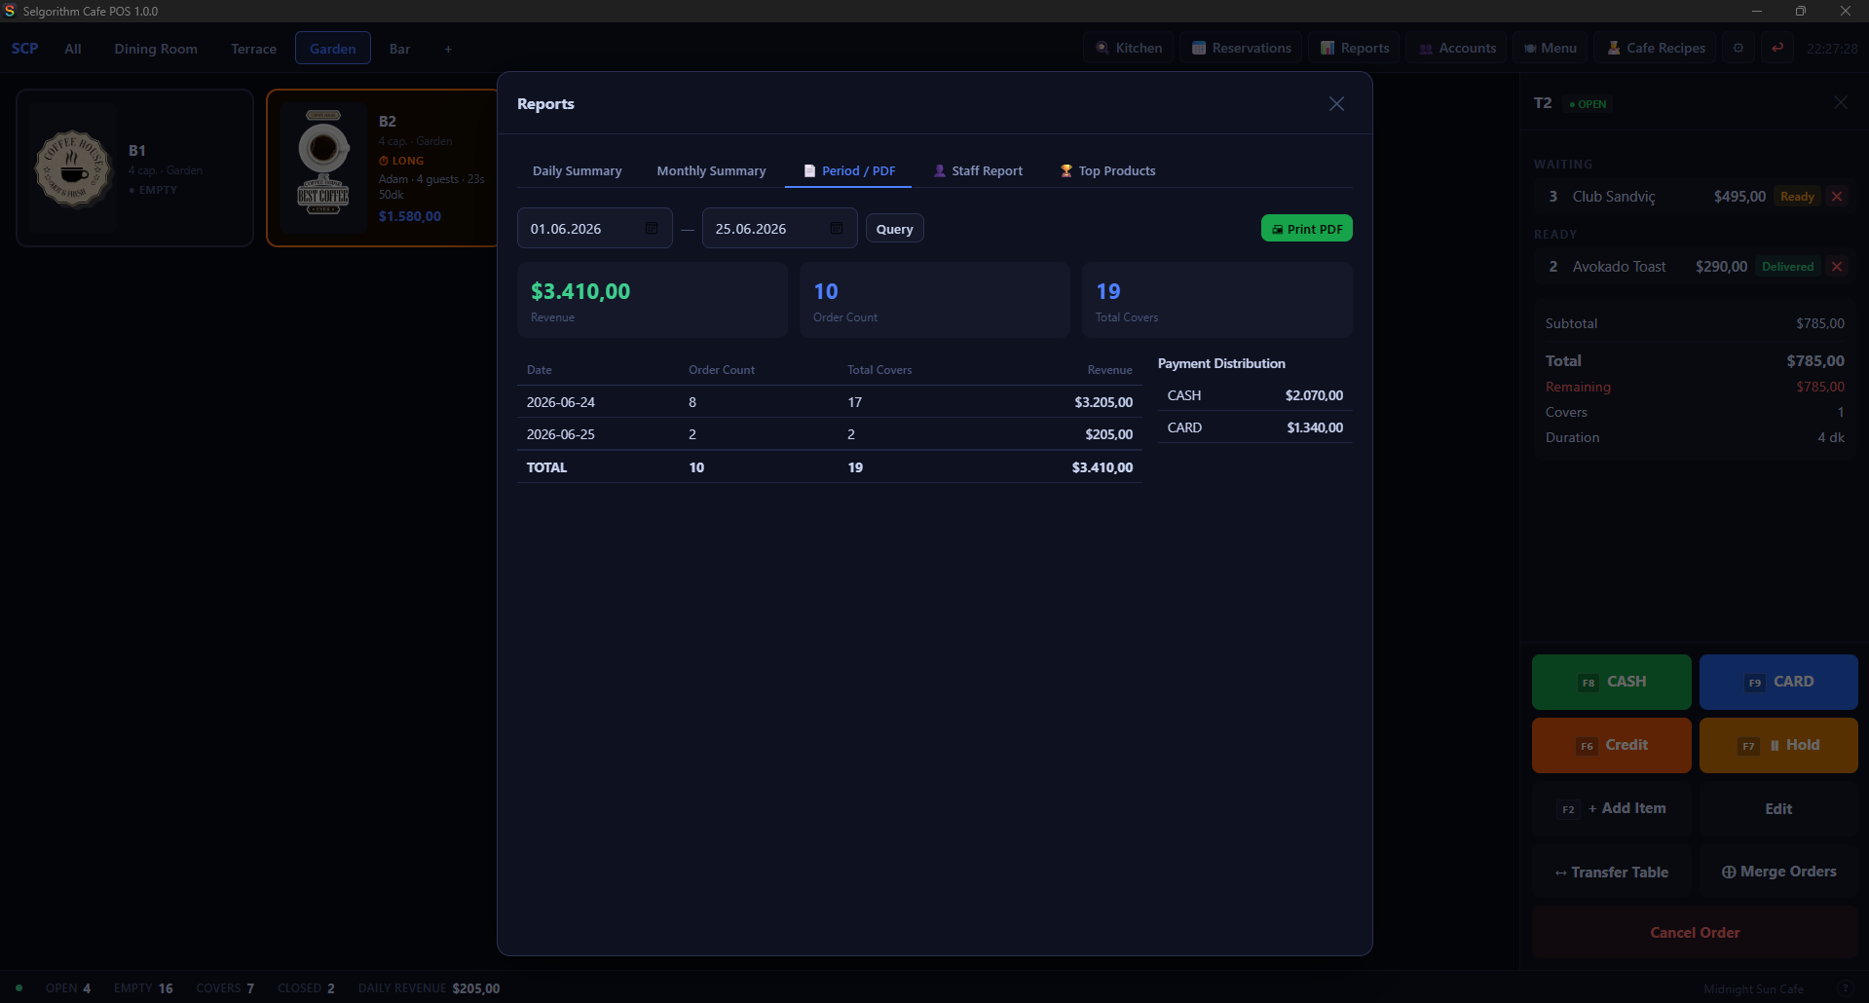Viewport: 1869px width, 1003px height.
Task: Open the Accounts view
Action: [x=1457, y=48]
